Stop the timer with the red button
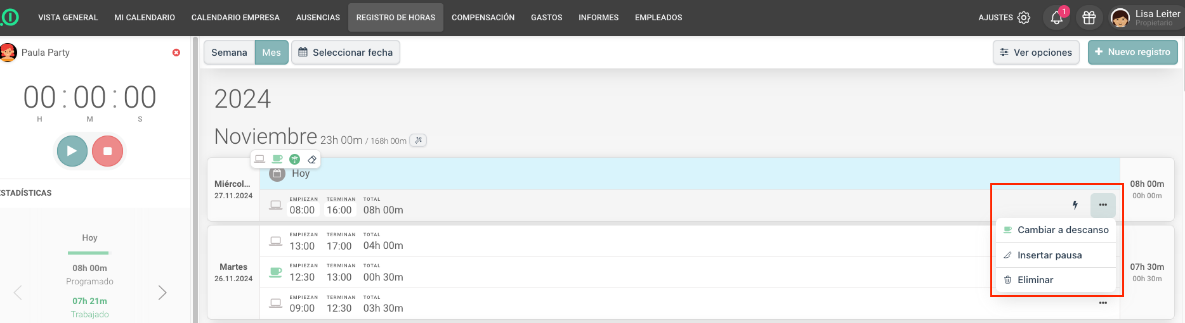The image size is (1185, 323). click(107, 151)
